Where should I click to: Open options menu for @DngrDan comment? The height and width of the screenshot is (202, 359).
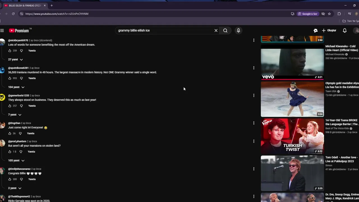click(254, 123)
